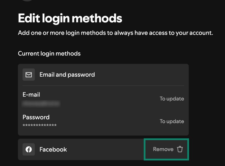The image size is (225, 166).
Task: Click the Remove button for Facebook login
Action: coord(163,149)
